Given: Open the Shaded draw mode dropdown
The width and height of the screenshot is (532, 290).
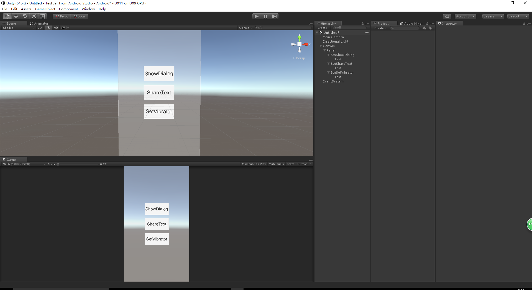Looking at the screenshot, I should 18,28.
